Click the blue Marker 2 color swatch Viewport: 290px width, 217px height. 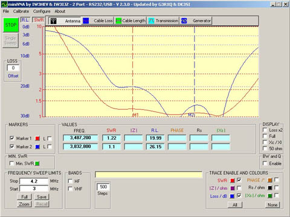(x=37, y=147)
